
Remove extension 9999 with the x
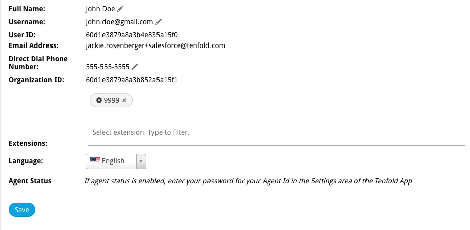point(124,100)
